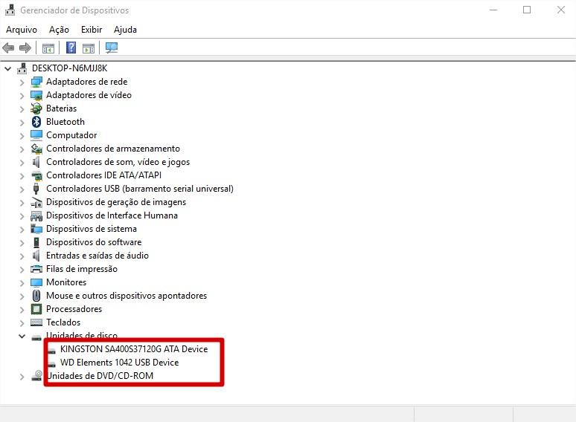
Task: Expand the Monitores node
Action: click(x=22, y=282)
